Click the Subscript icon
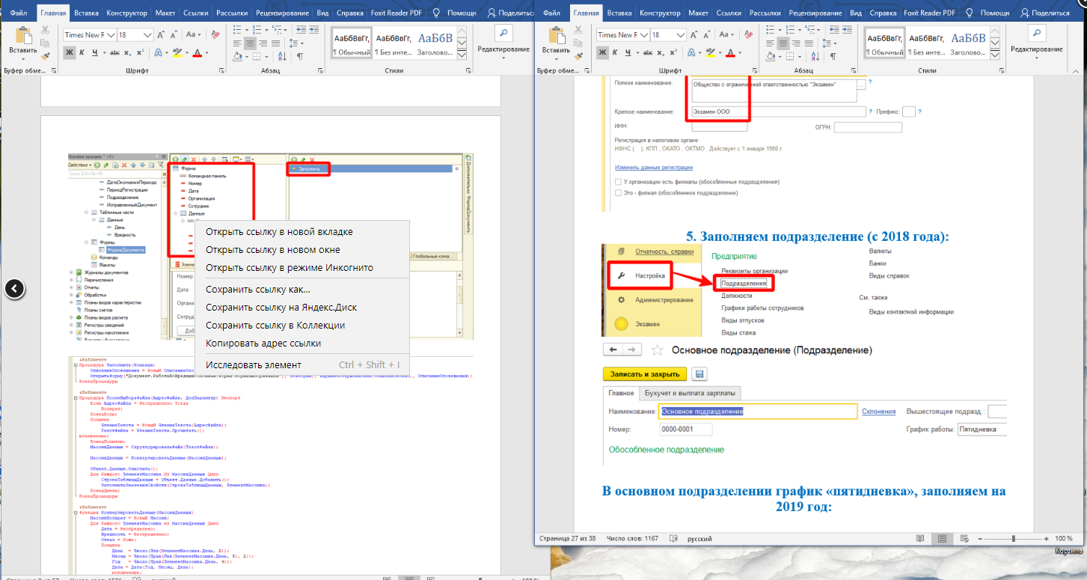This screenshot has width=1087, height=580. point(126,52)
